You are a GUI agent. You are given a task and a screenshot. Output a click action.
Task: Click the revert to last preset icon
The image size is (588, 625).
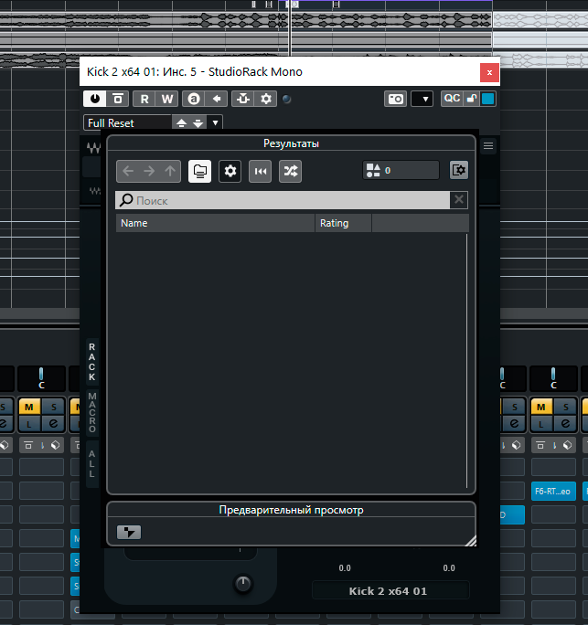261,172
